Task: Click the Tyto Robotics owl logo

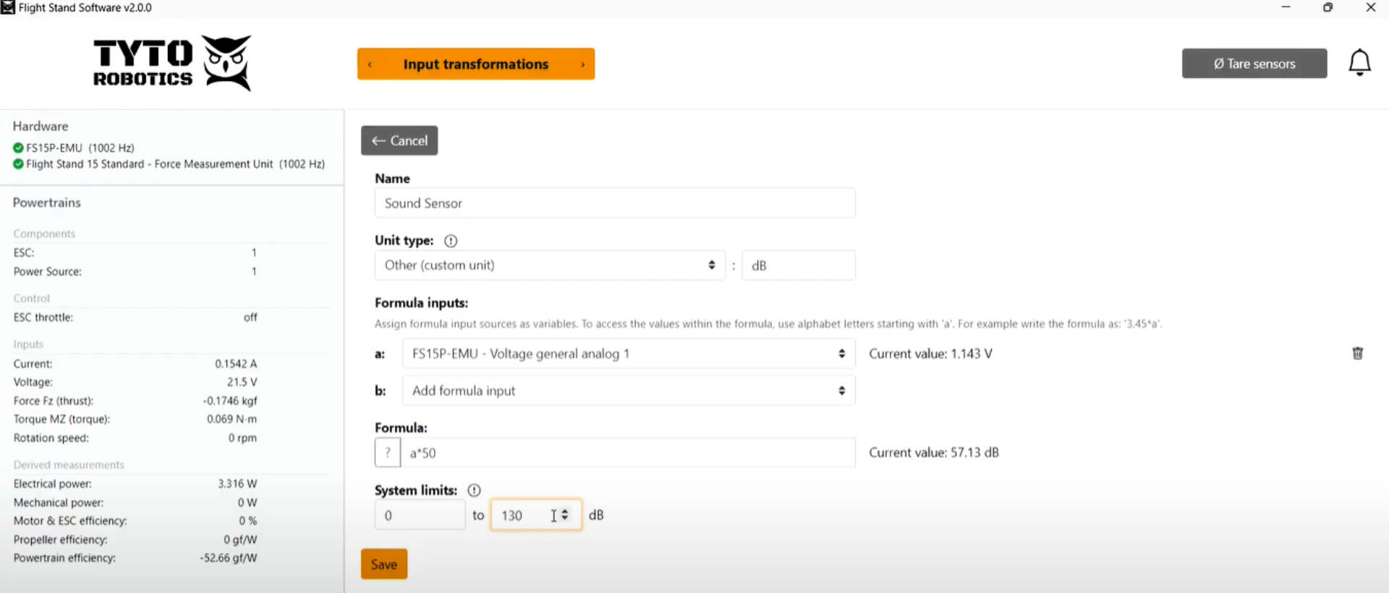Action: [x=226, y=62]
